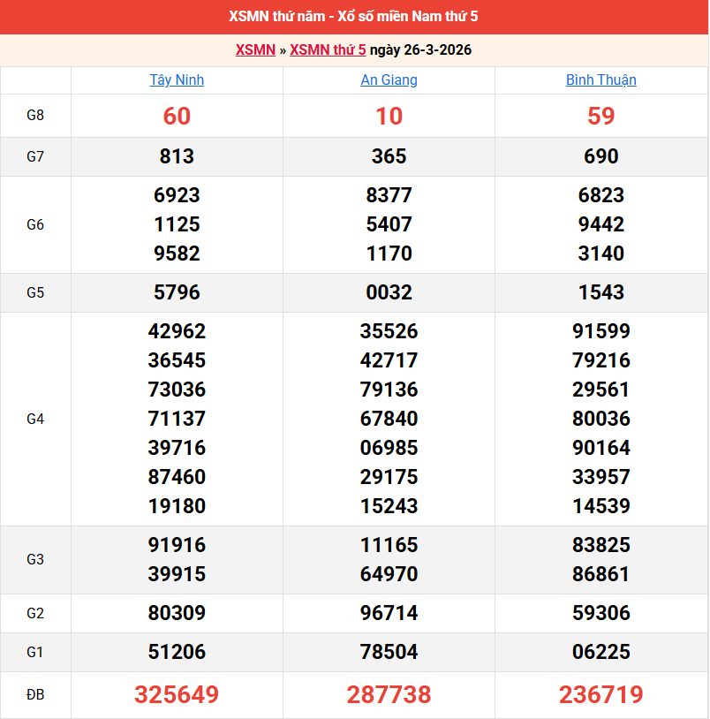Select Tây Ninh special prize 325649

click(x=177, y=695)
